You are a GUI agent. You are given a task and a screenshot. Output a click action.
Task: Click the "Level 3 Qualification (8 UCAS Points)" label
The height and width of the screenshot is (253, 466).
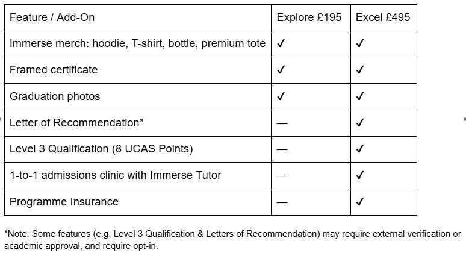[x=101, y=149]
